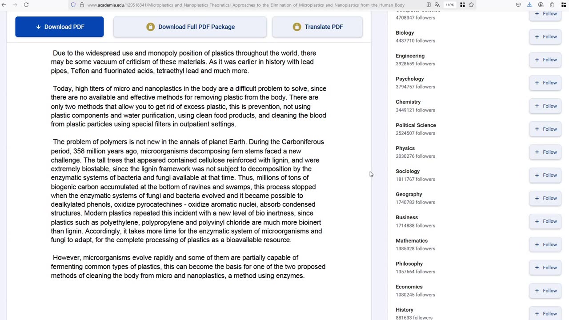Click '1080245 followers' under Economics
Image resolution: width=569 pixels, height=320 pixels.
pyautogui.click(x=415, y=295)
